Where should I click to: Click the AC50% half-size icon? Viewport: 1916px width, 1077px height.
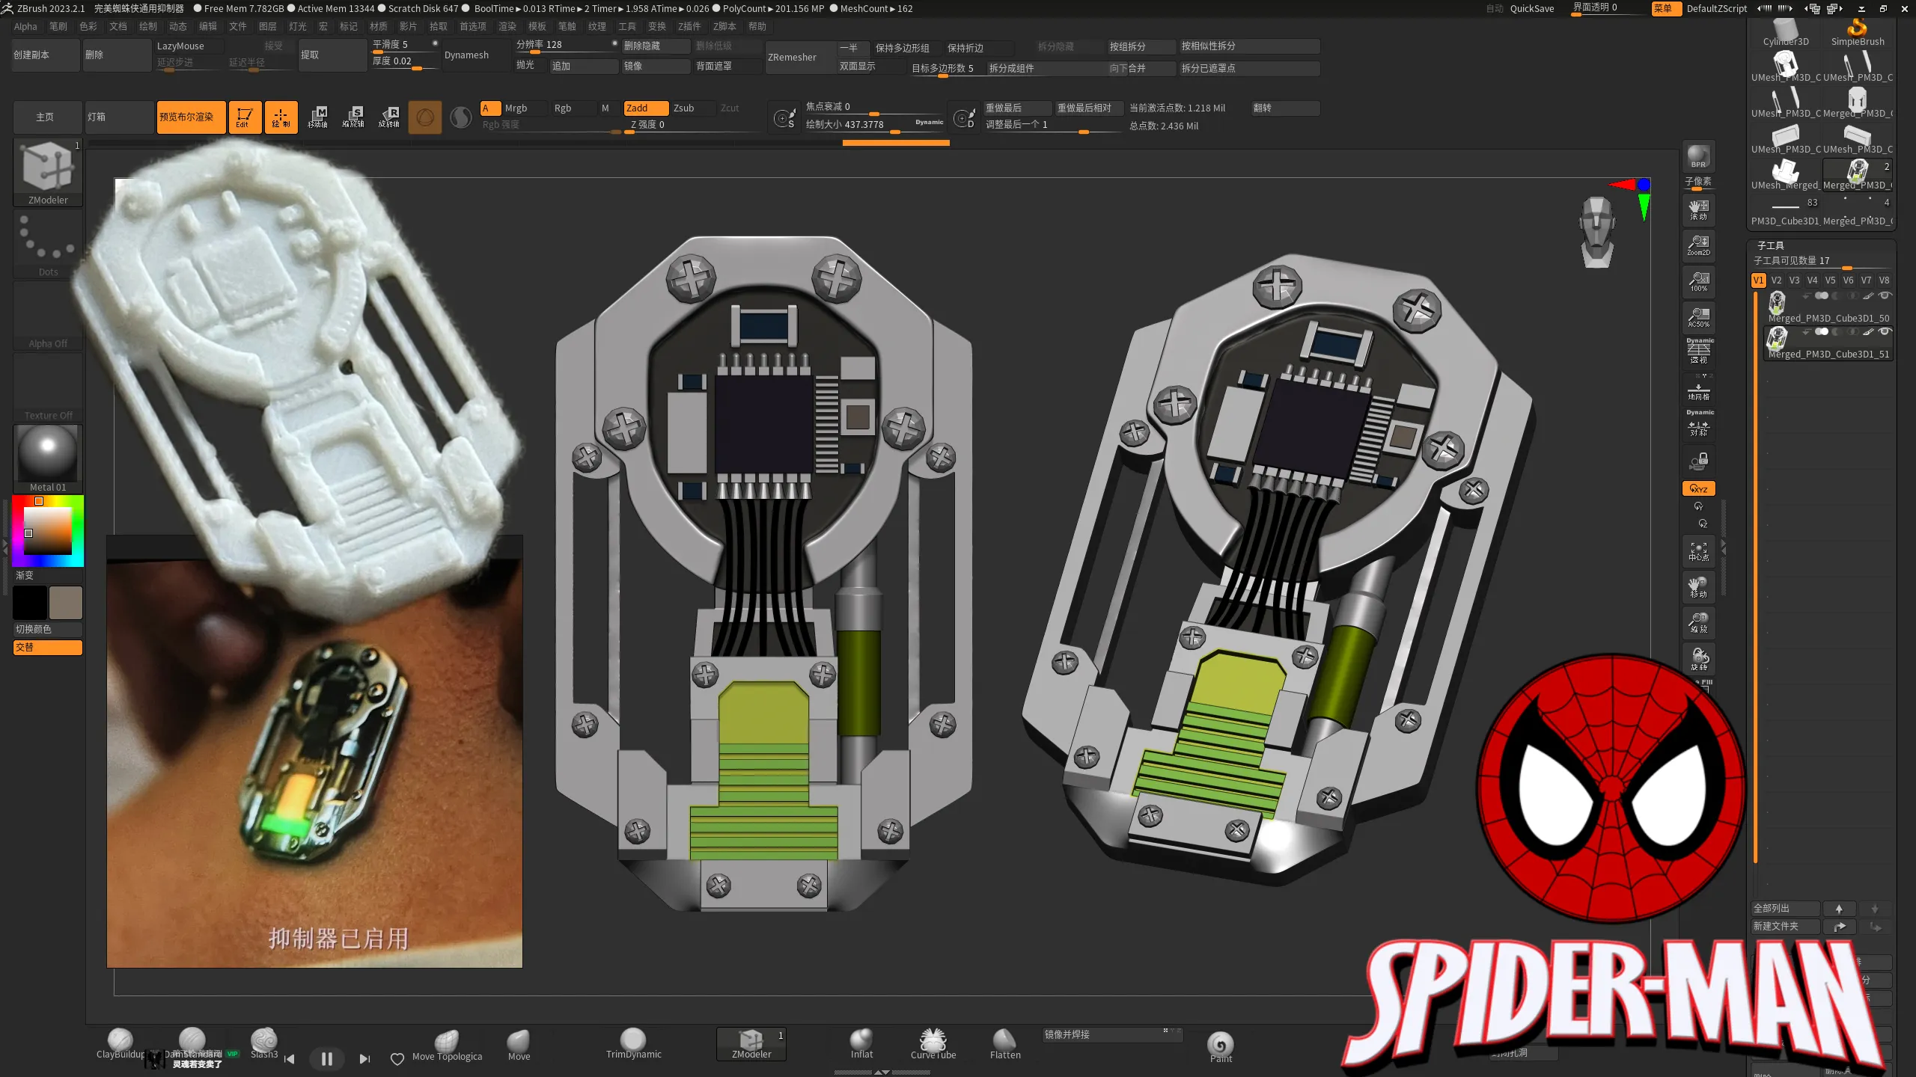pyautogui.click(x=1699, y=318)
